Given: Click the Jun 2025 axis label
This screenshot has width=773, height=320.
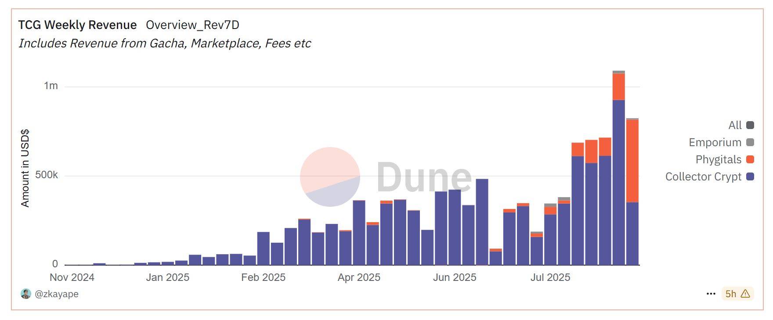Looking at the screenshot, I should click(x=455, y=277).
